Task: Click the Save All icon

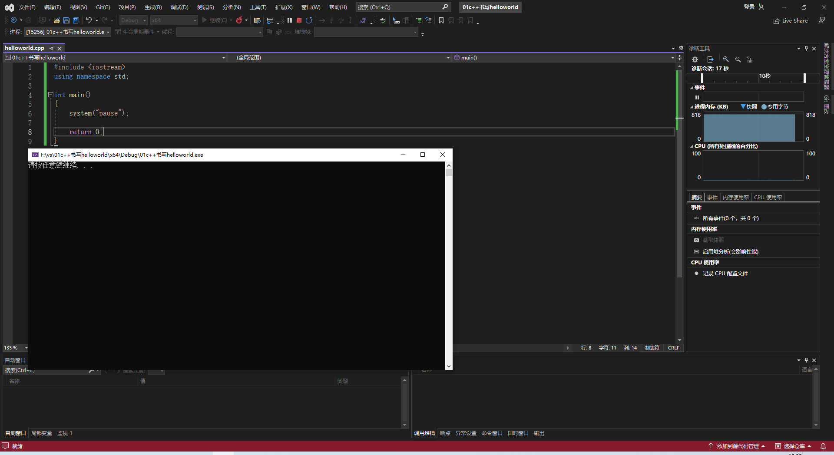Action: pos(76,20)
